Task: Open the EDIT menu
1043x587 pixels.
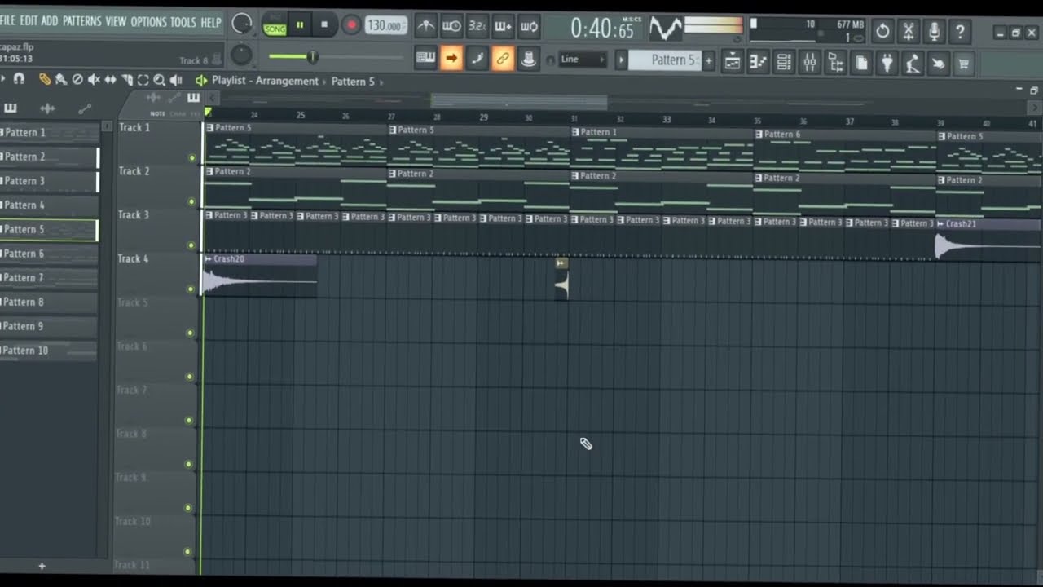Action: coord(29,21)
